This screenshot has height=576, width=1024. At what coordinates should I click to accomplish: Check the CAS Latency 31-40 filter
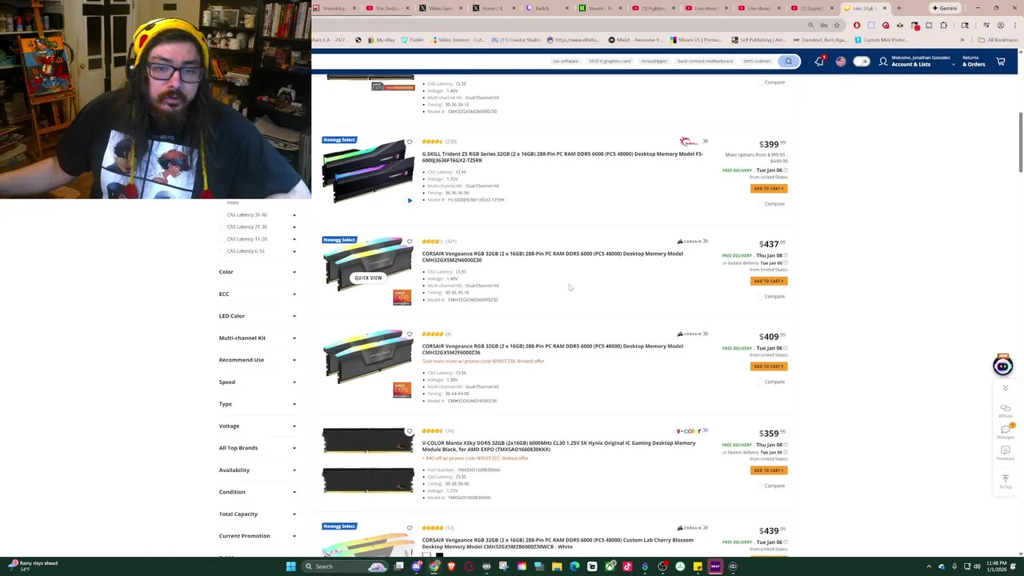pos(222,214)
